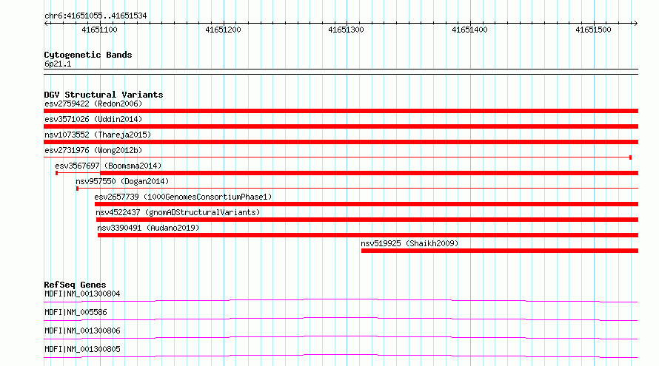Click variant label esv3571026 (Uddin2014)
Screen dimensions: 659x366
click(x=93, y=119)
